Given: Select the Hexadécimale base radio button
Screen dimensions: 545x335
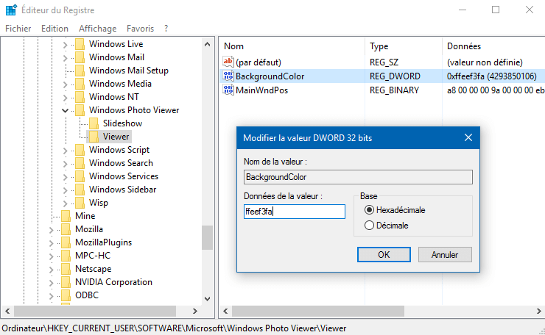Looking at the screenshot, I should (369, 210).
